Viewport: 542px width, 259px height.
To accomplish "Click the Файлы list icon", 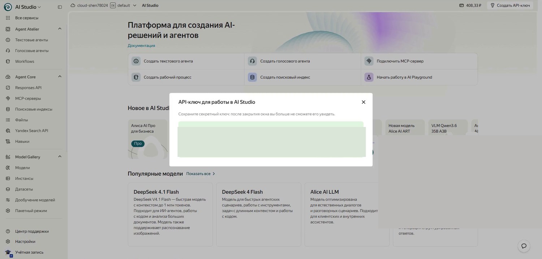I will click(8, 120).
